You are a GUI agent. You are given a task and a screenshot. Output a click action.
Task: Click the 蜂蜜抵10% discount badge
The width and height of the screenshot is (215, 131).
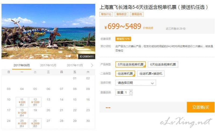123,39
